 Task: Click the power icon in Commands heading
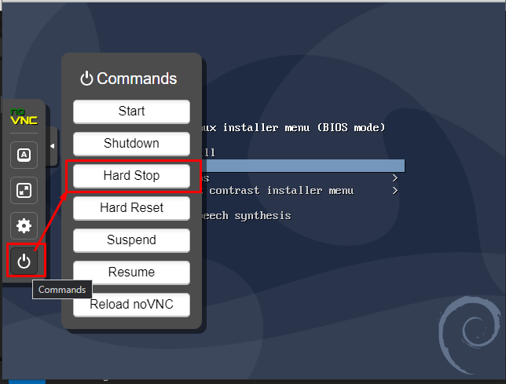[x=86, y=79]
